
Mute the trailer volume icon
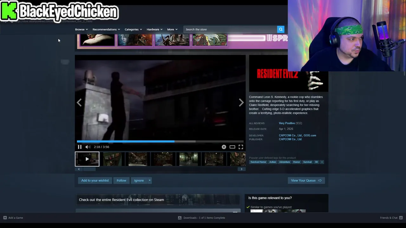(88, 147)
